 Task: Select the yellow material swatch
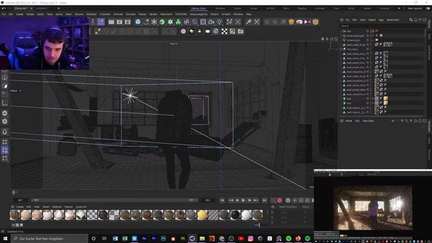click(202, 215)
